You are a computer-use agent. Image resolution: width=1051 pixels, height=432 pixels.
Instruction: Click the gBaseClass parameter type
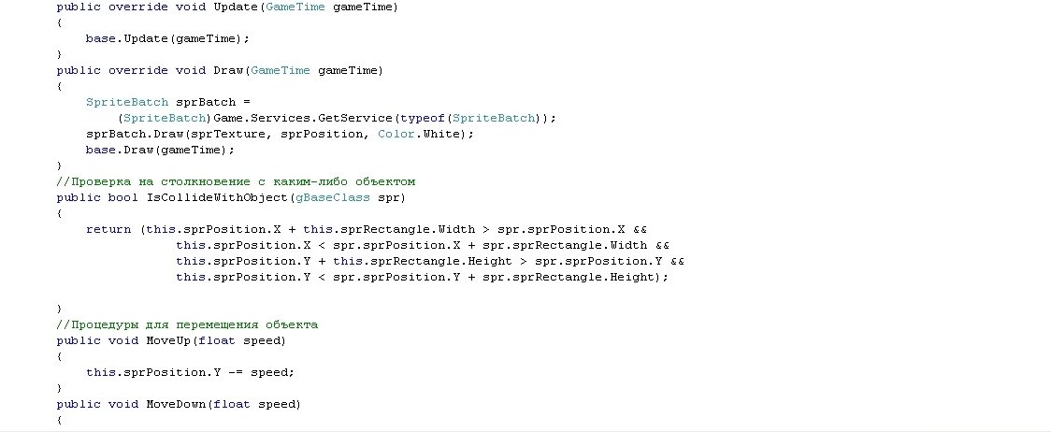click(333, 198)
